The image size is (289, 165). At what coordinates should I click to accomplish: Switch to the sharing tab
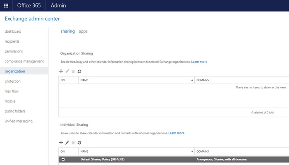pos(68,31)
